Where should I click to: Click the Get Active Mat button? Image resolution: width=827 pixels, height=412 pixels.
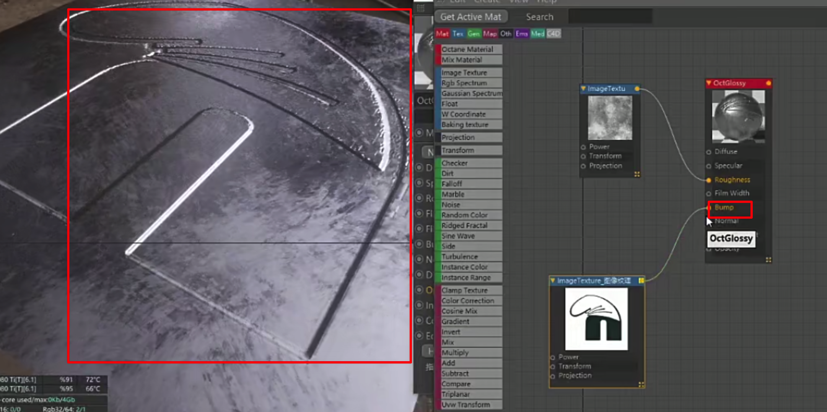point(471,17)
